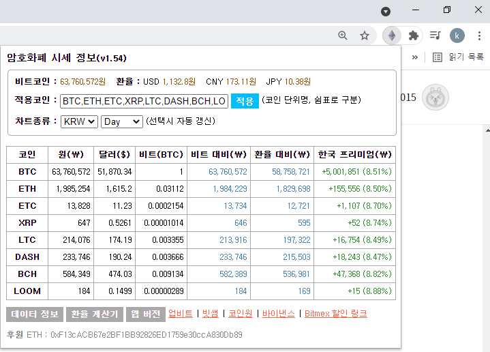Open the reading list icon
490x352 pixels.
click(438, 57)
